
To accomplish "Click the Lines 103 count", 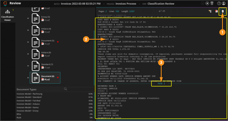I will [x=114, y=11].
